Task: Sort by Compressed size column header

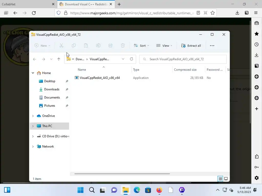Action: pos(185,70)
